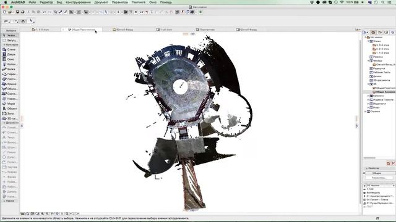
Task: Click the 1:100 scale quick option
Action: coord(370,189)
